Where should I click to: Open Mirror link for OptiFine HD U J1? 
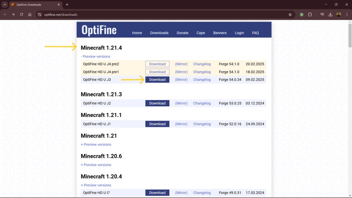click(x=181, y=124)
